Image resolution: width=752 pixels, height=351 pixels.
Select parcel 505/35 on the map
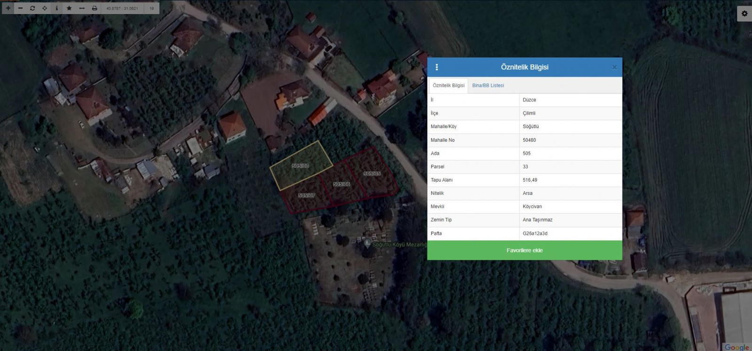pos(372,174)
